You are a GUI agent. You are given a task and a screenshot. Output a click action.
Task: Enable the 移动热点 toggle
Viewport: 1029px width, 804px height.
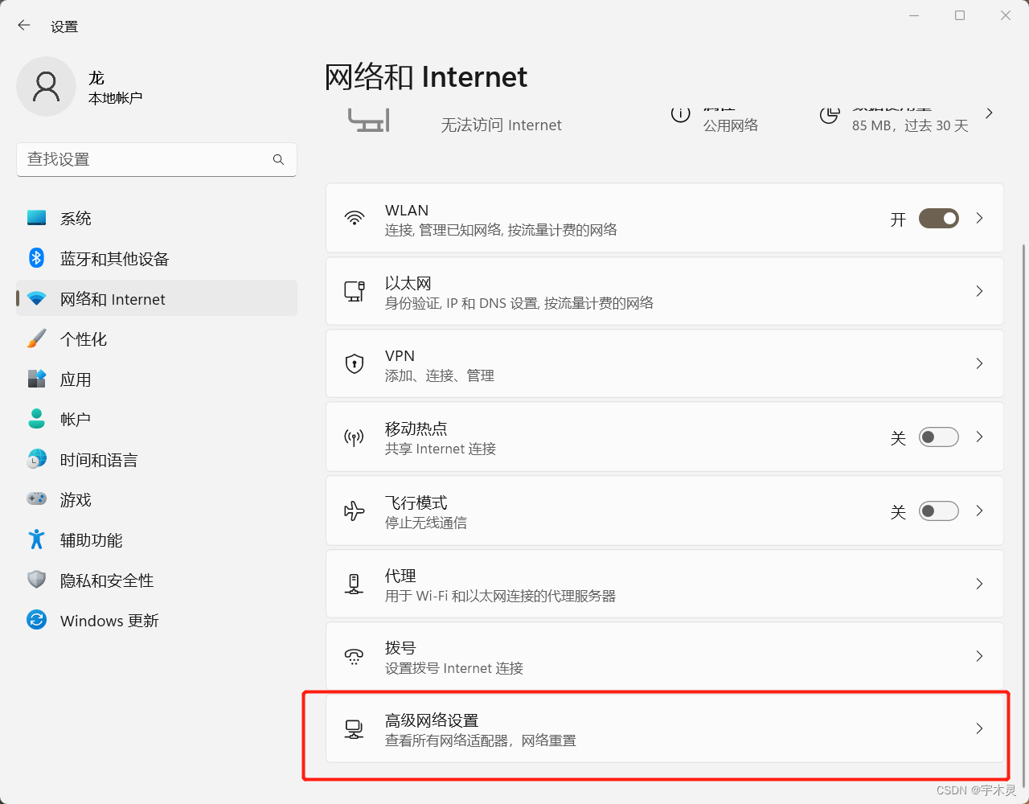pyautogui.click(x=939, y=437)
